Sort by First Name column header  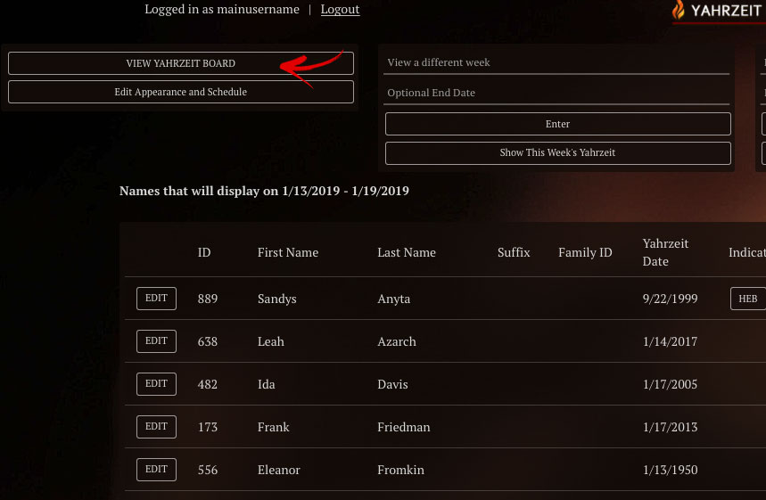coord(288,252)
